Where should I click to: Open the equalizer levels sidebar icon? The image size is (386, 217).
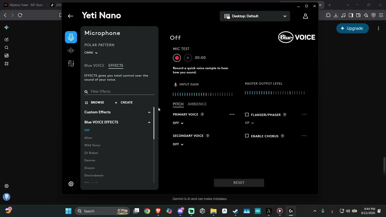coord(71,63)
